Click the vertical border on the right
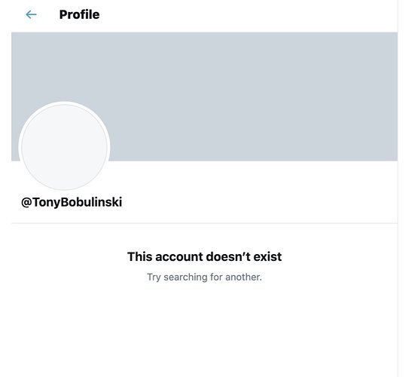The height and width of the screenshot is (377, 418). (398, 188)
